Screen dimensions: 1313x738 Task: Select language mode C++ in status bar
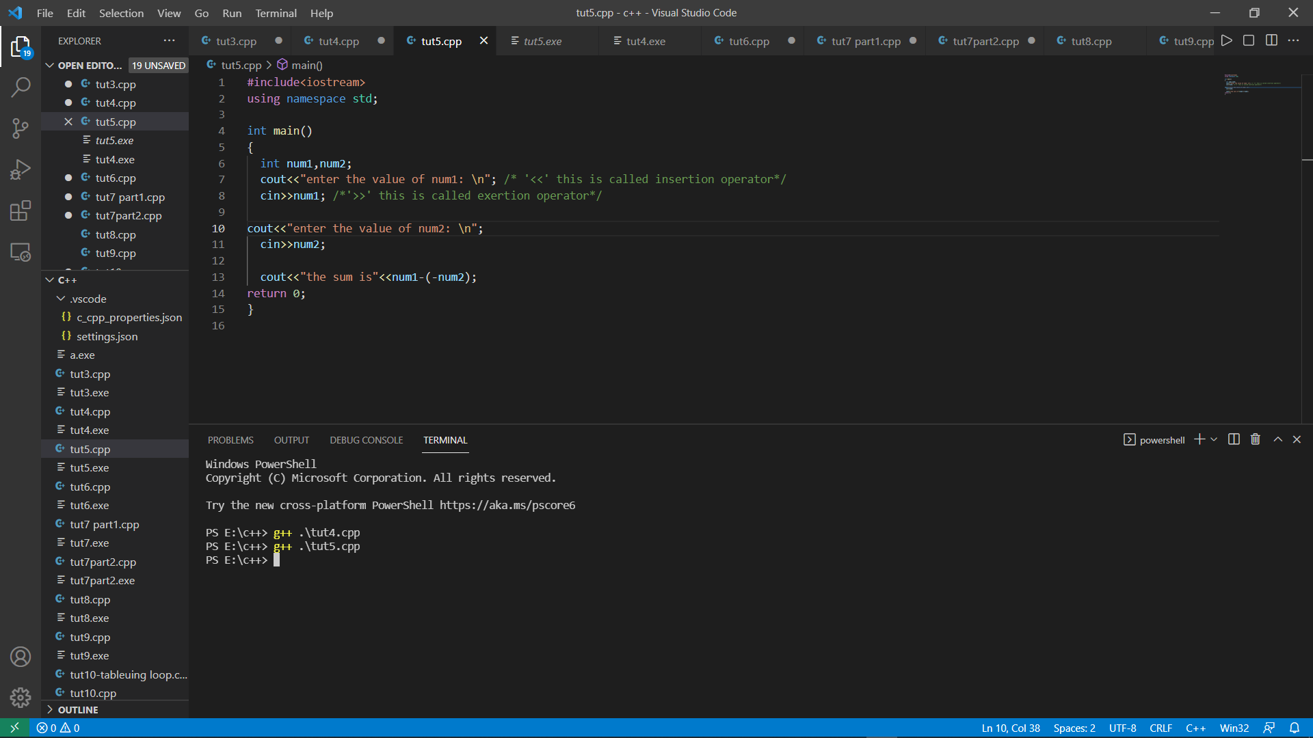click(x=1195, y=728)
